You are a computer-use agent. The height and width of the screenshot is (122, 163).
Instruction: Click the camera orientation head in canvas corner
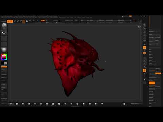[139, 27]
